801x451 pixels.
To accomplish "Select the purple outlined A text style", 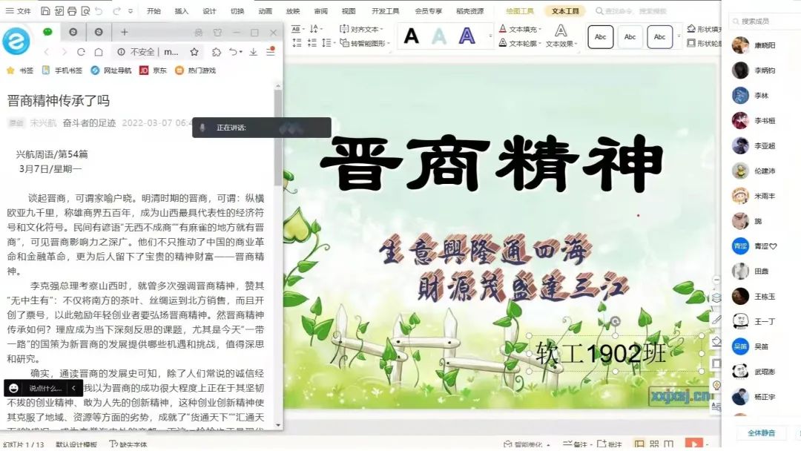I will click(x=467, y=36).
